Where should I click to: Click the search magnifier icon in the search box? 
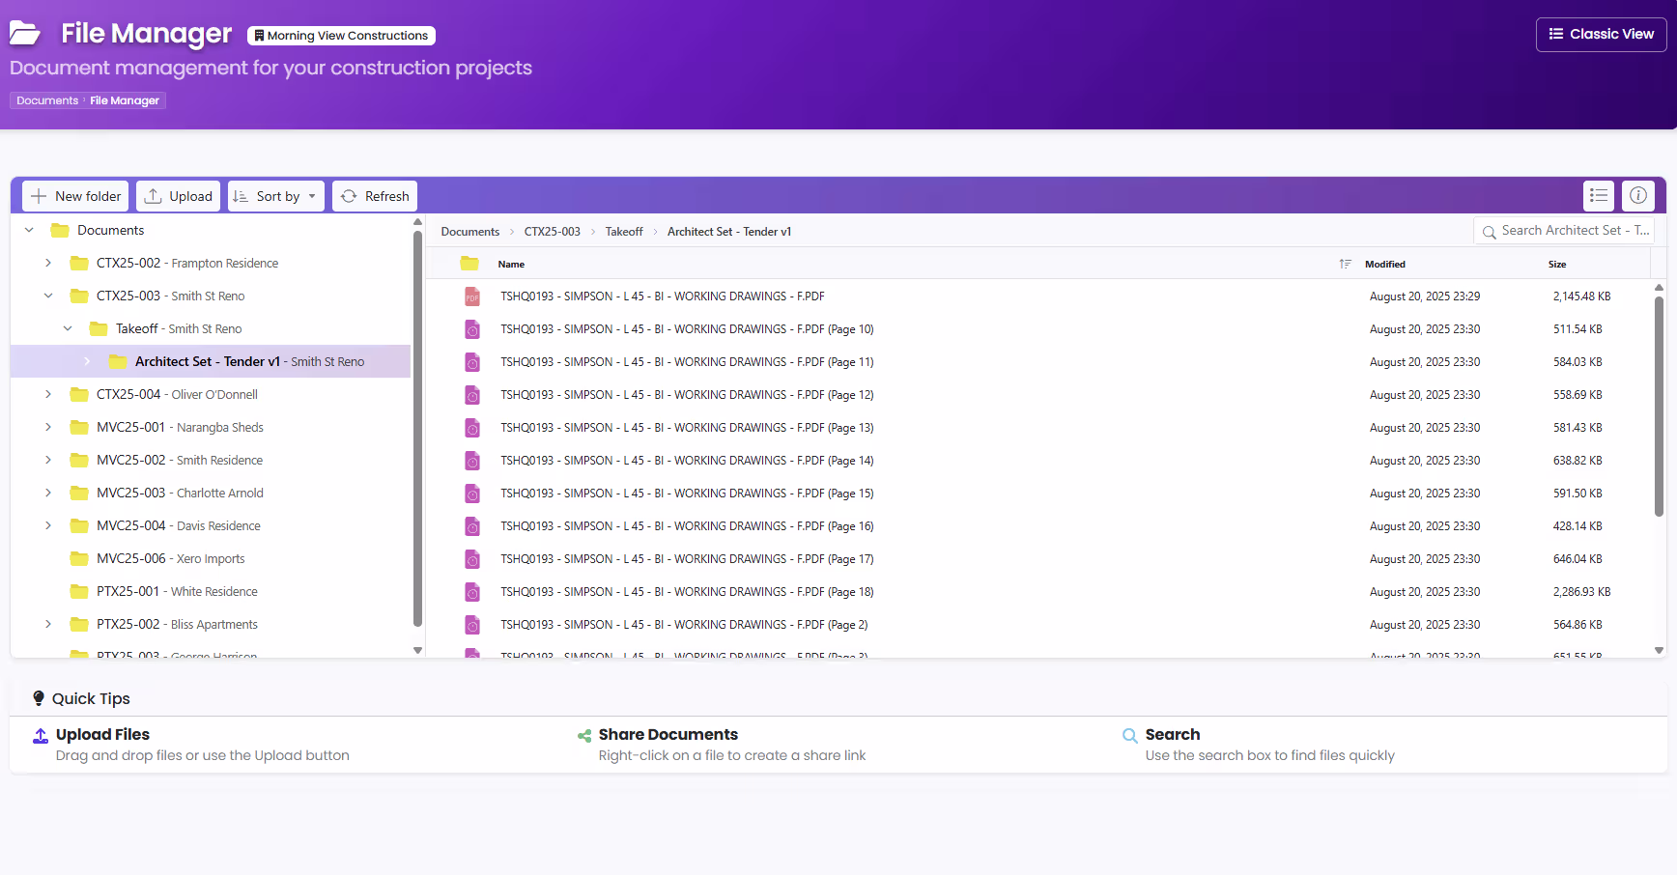[1489, 231]
